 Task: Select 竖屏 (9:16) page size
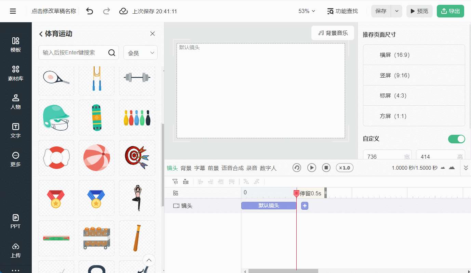(414, 75)
